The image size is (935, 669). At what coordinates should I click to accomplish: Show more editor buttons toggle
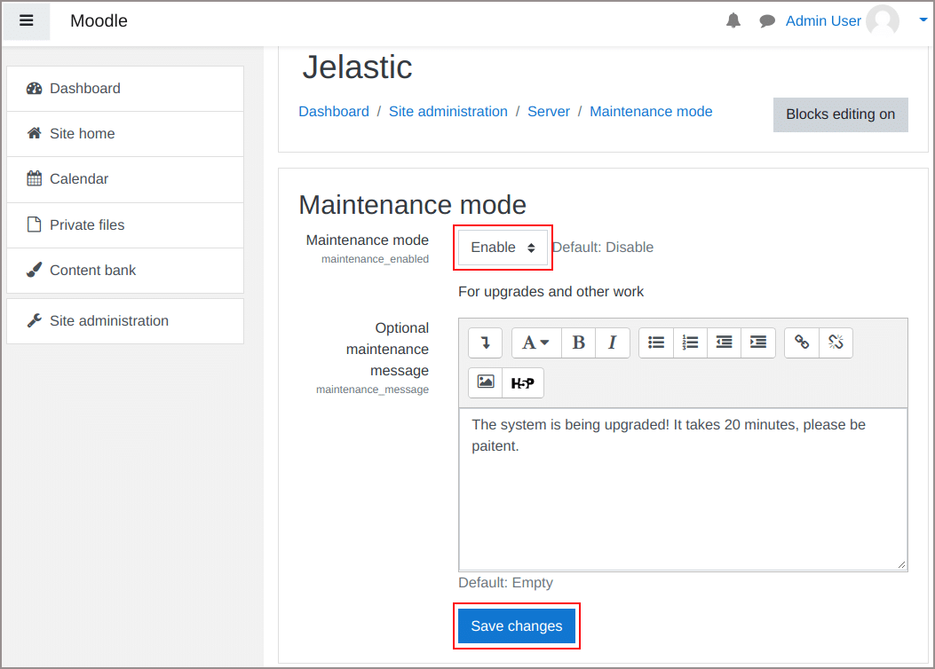(x=485, y=342)
